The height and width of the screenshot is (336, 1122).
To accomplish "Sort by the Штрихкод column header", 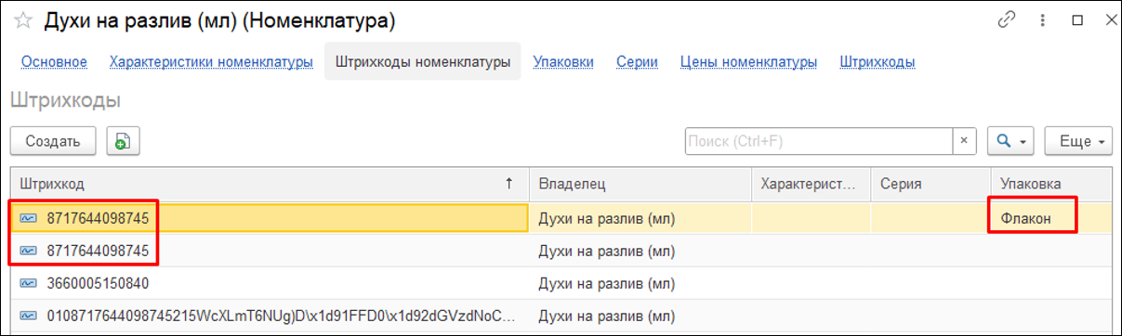I will tap(270, 184).
